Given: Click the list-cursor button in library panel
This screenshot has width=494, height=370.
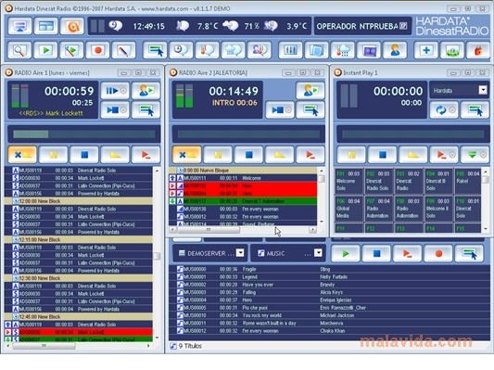Looking at the screenshot, I should click(x=469, y=253).
